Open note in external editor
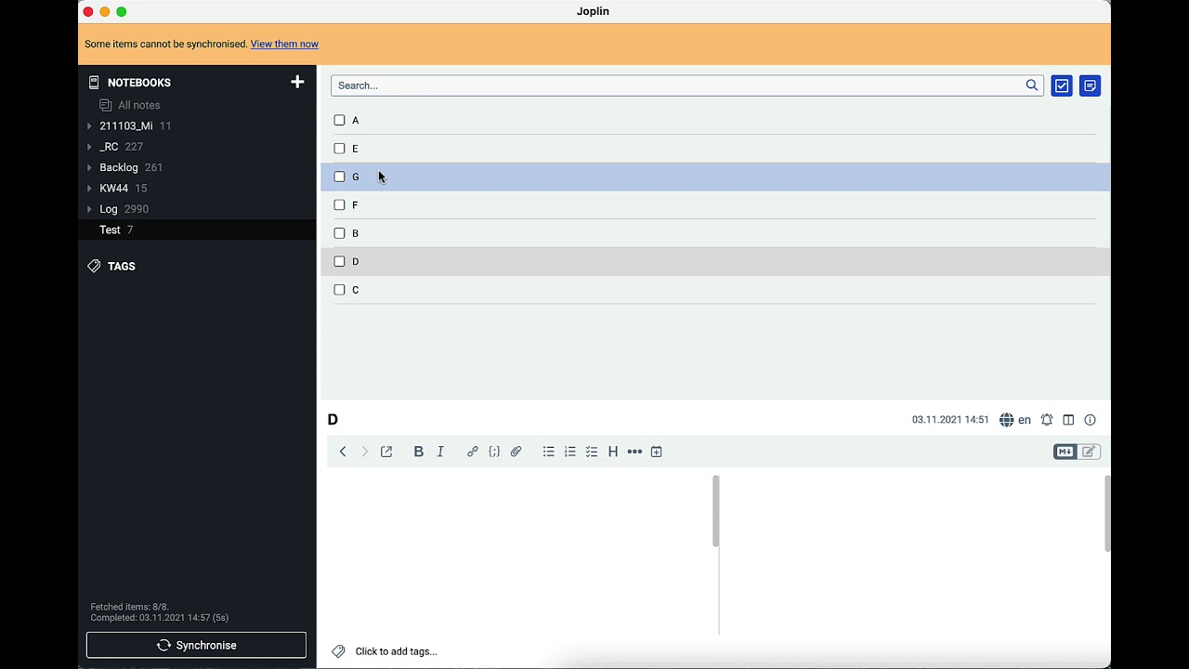Image resolution: width=1189 pixels, height=669 pixels. tap(386, 452)
